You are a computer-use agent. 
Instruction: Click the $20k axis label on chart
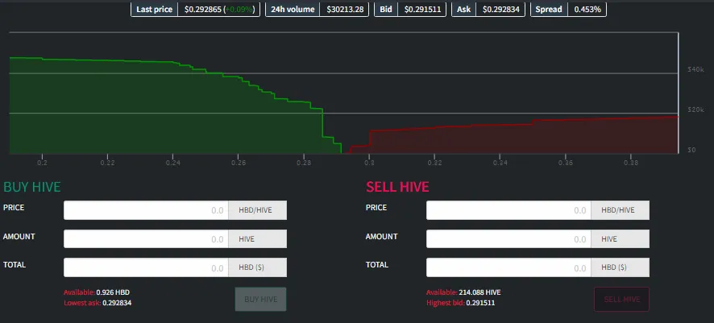tap(695, 110)
